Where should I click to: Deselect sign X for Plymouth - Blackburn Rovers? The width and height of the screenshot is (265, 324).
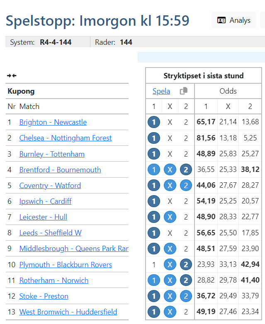coord(170,264)
